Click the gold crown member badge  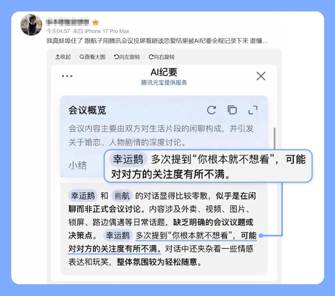tap(95, 22)
